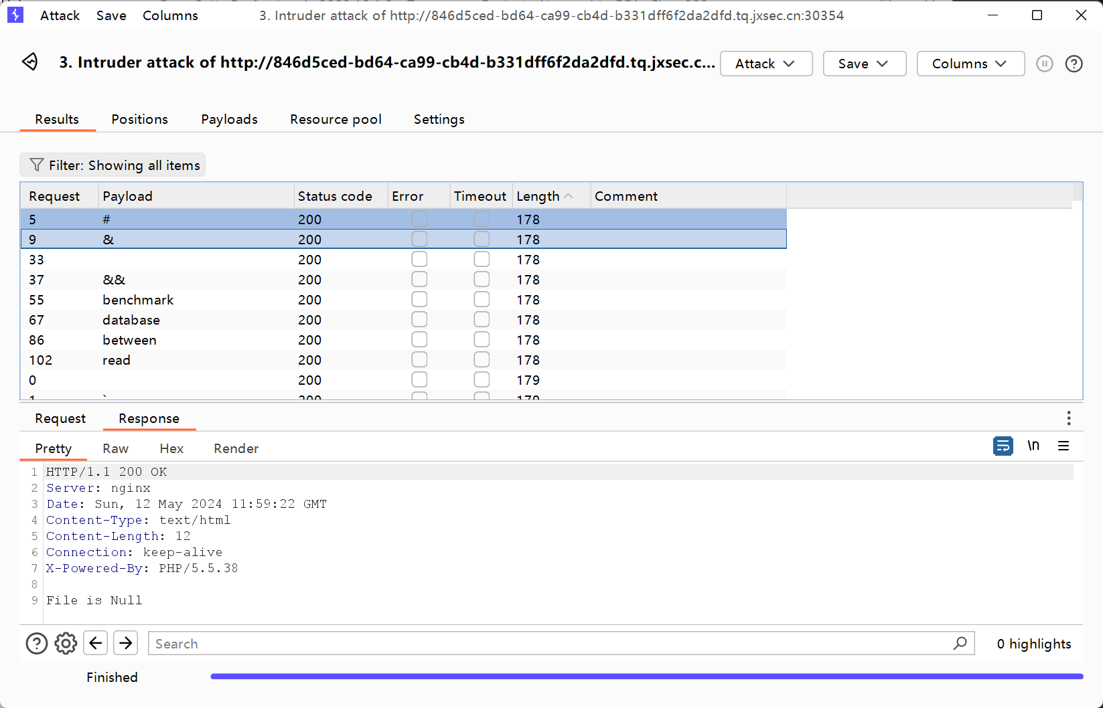Select the Pretty view tab
1103x708 pixels.
(53, 448)
